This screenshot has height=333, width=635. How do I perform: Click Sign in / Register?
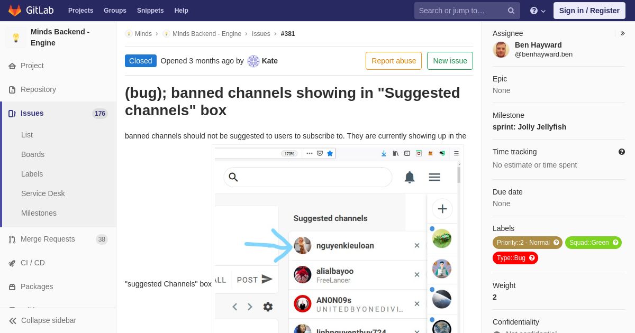[x=589, y=11]
